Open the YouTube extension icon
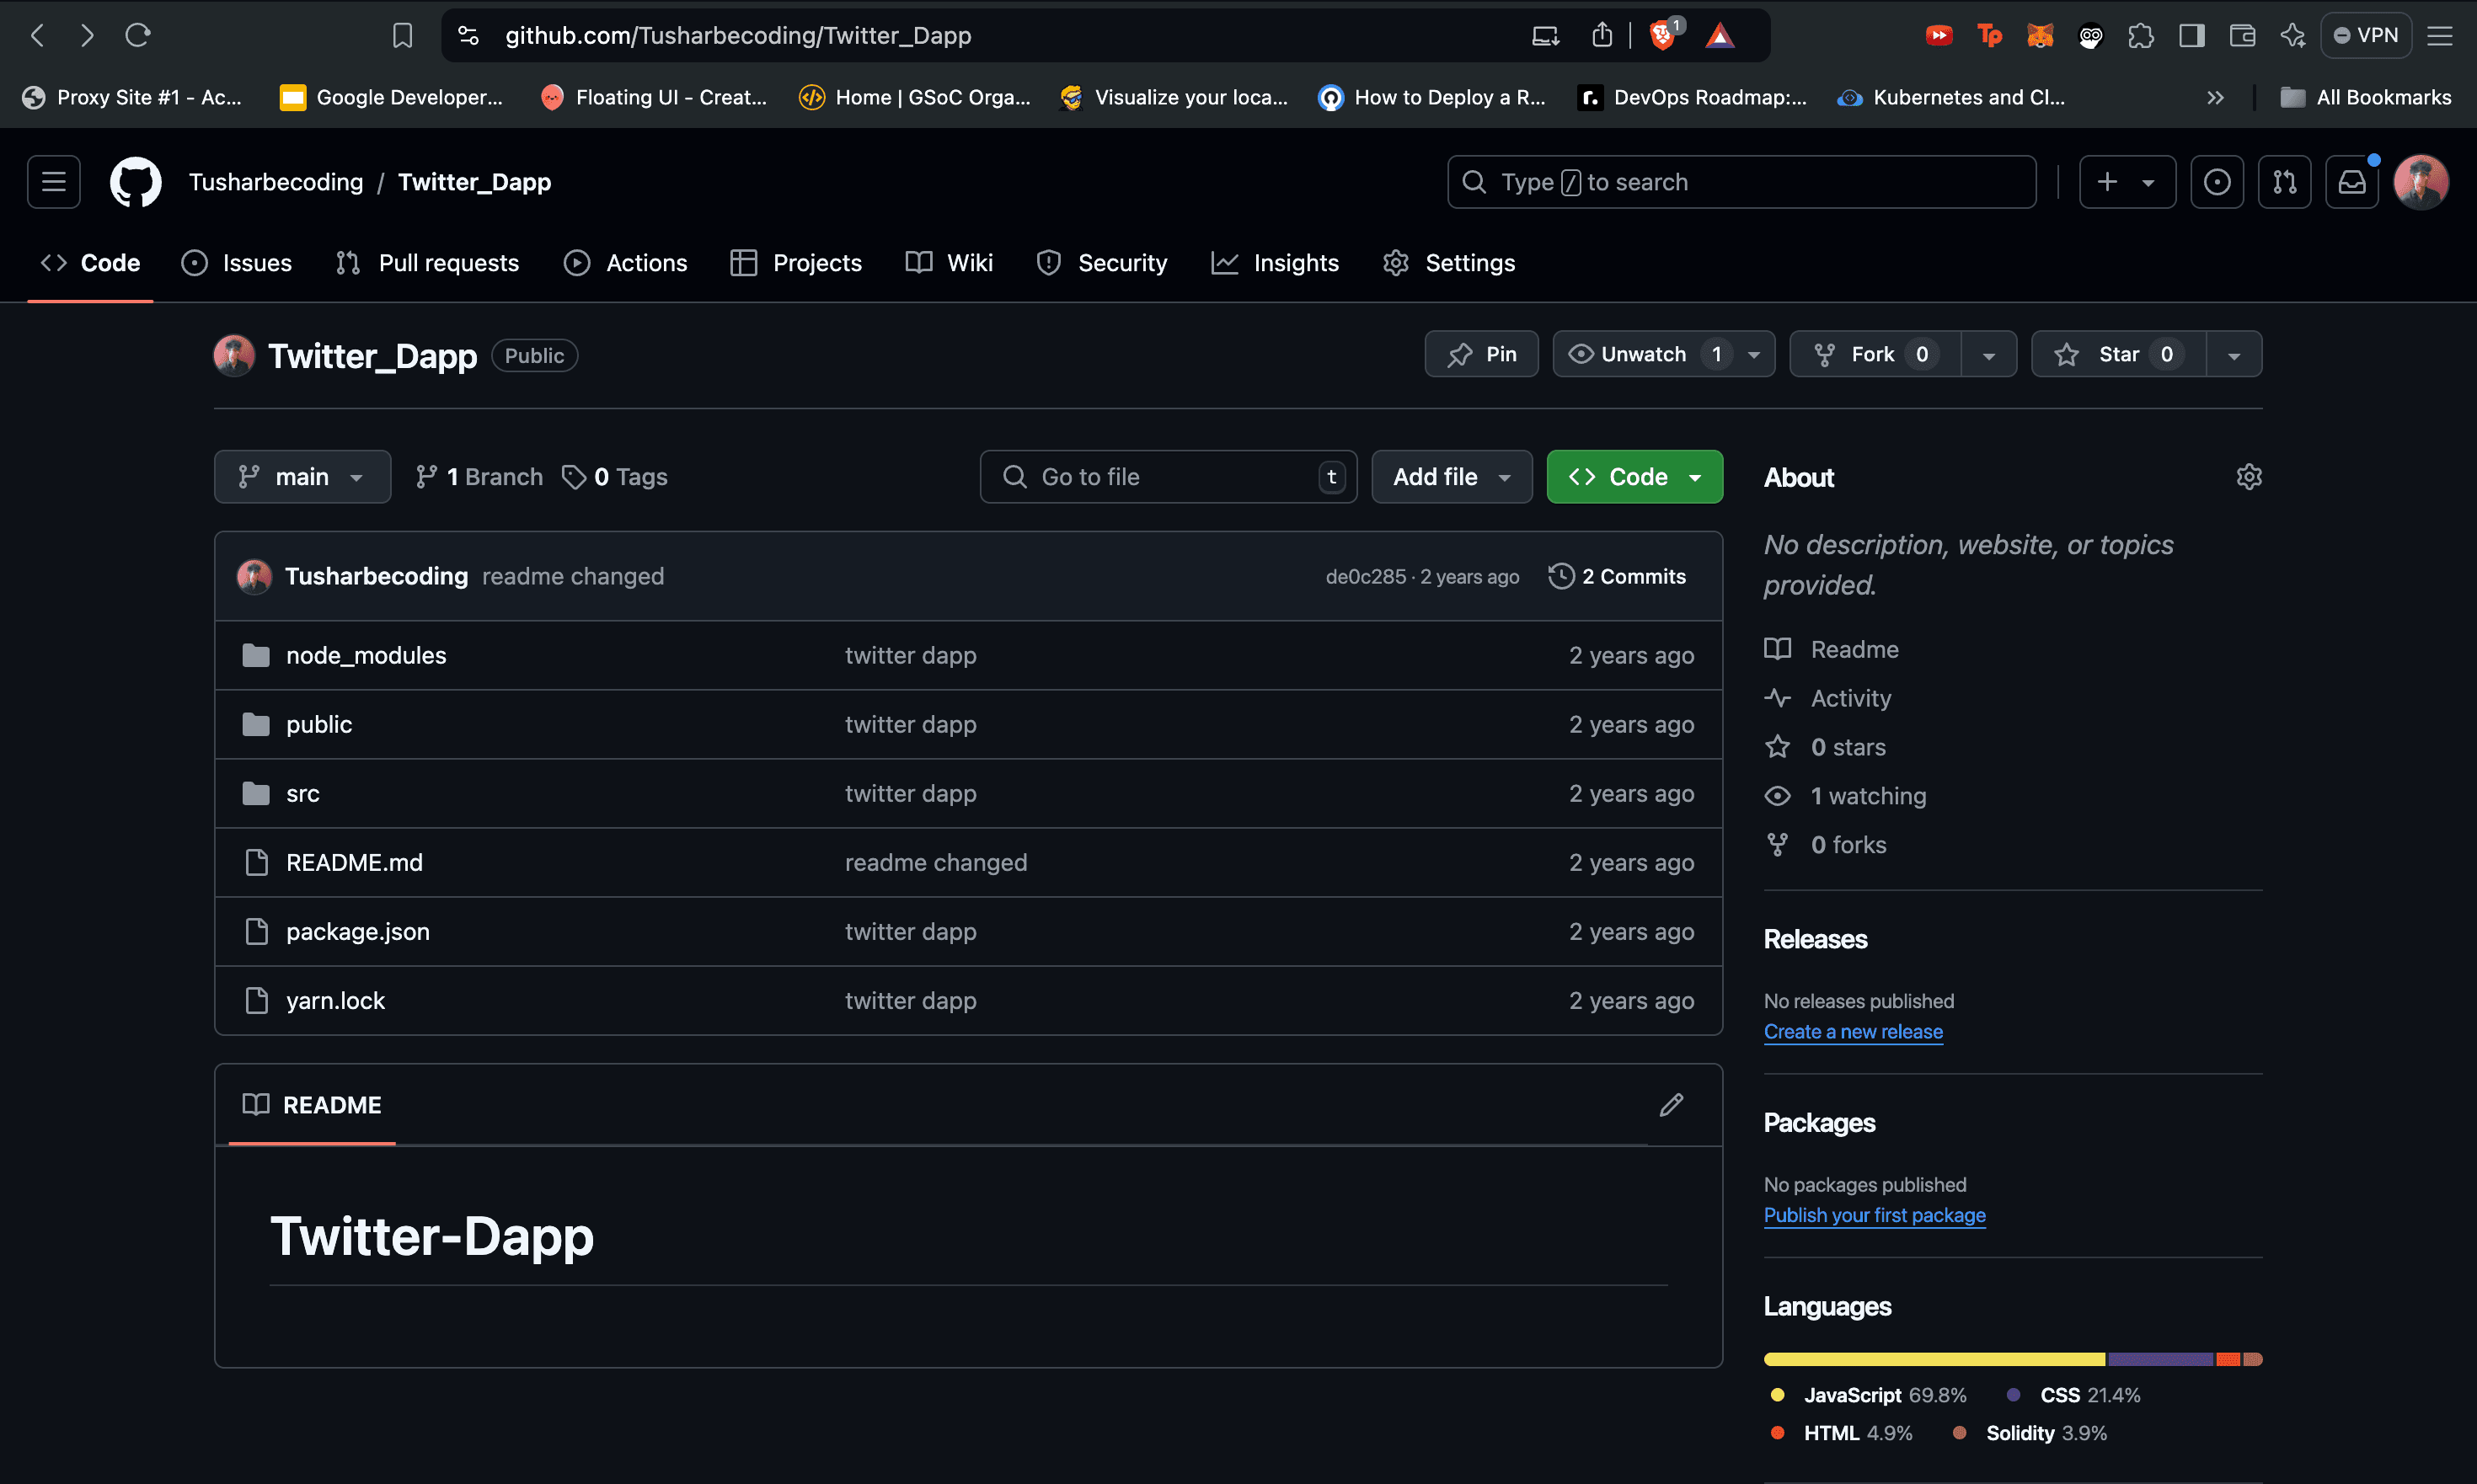The height and width of the screenshot is (1484, 2477). click(x=1939, y=36)
